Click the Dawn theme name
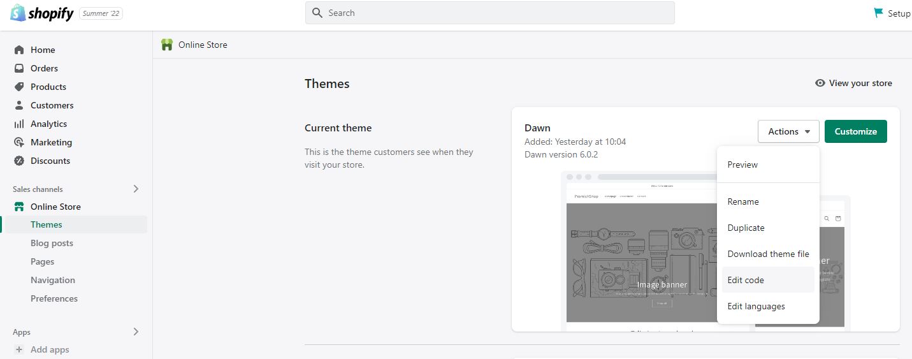This screenshot has width=912, height=359. point(537,128)
